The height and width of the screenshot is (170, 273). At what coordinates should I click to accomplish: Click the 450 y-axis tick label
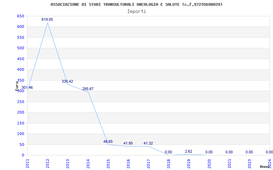(x=20, y=59)
